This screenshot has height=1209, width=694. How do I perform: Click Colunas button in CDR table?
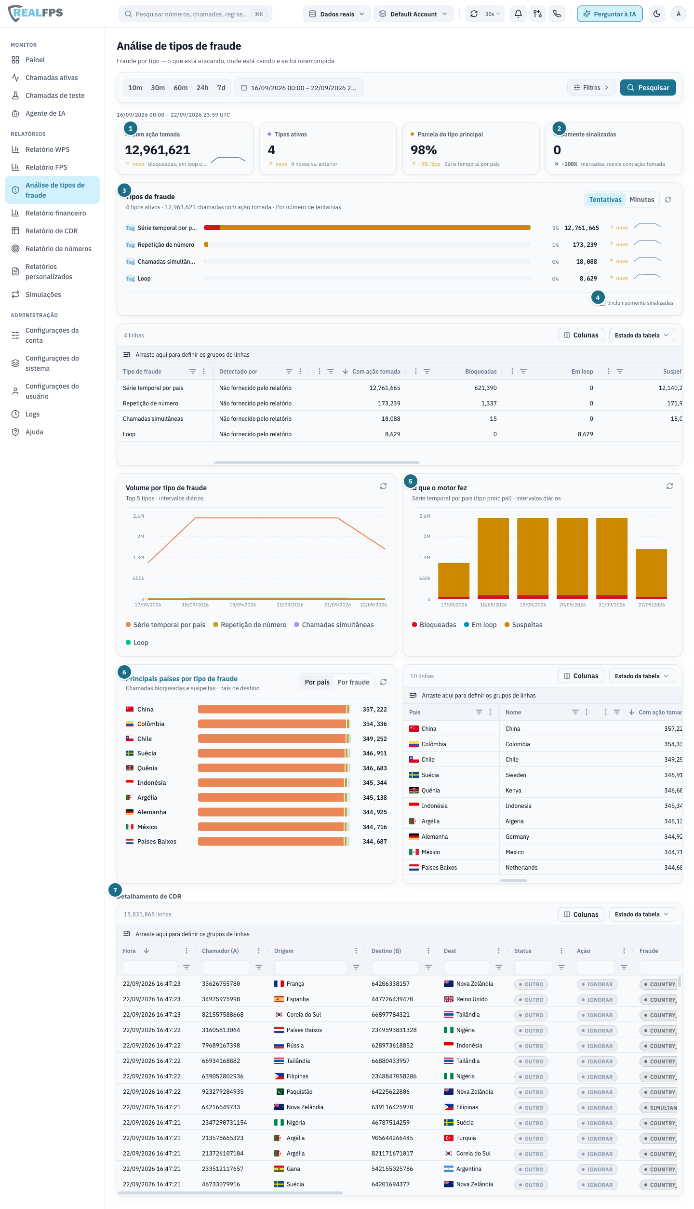(x=581, y=914)
